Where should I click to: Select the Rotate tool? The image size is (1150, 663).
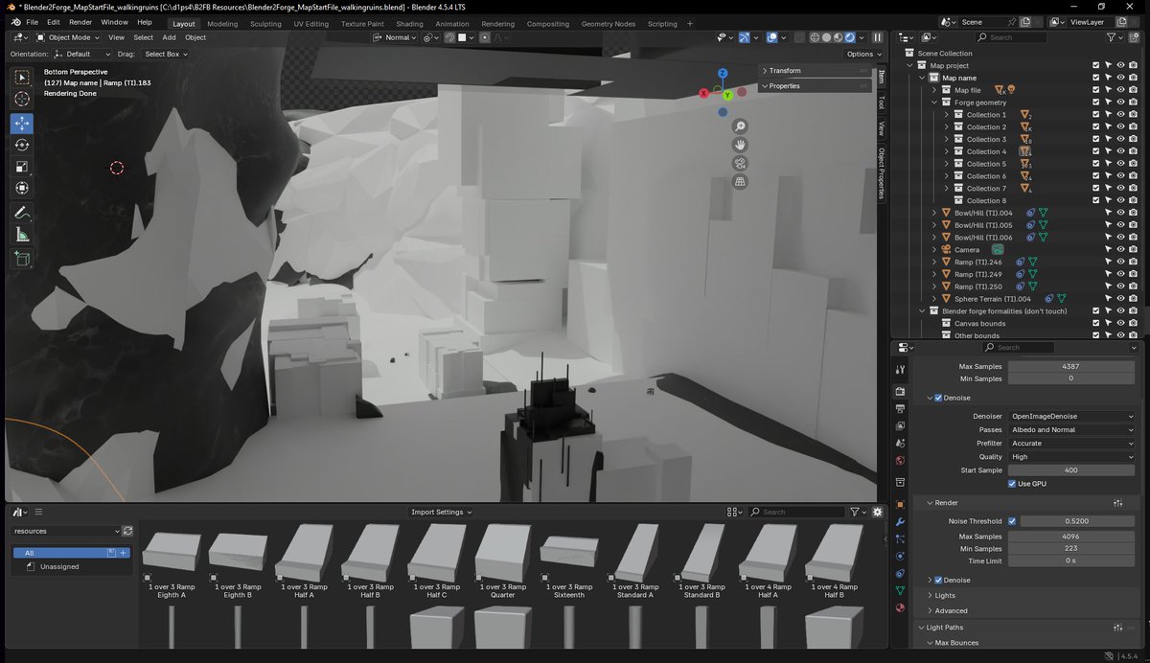pos(22,145)
